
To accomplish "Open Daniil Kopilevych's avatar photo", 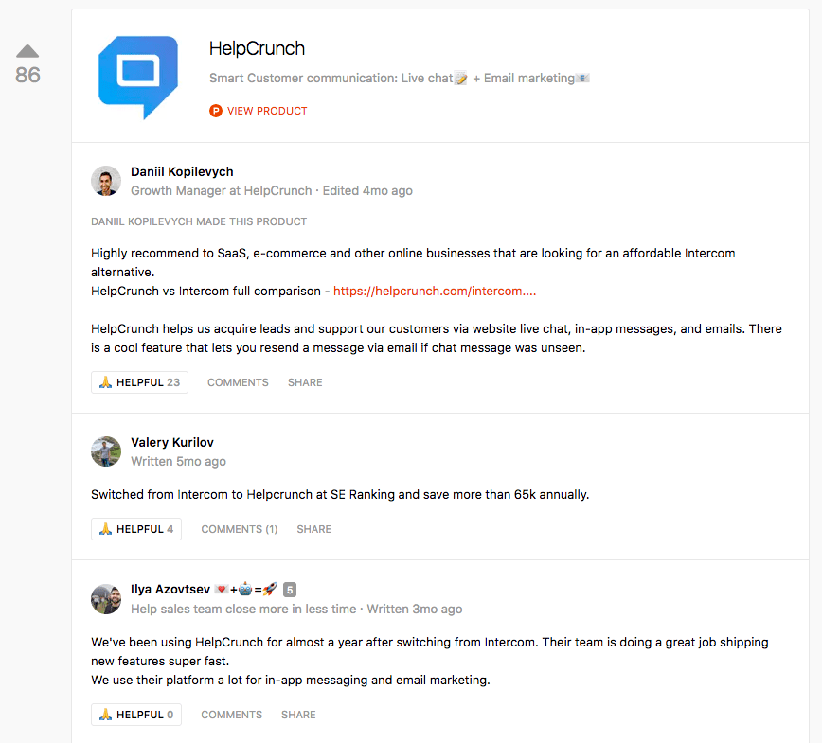I will 106,181.
